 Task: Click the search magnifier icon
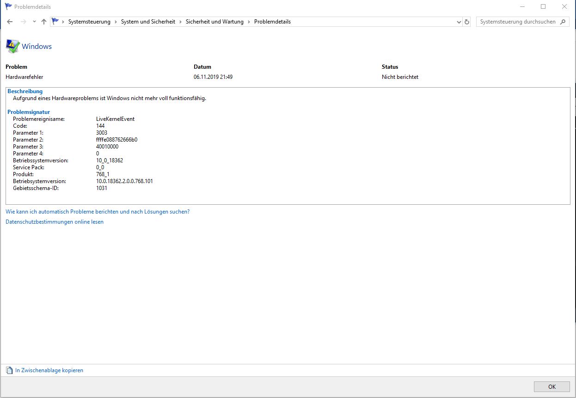(563, 22)
